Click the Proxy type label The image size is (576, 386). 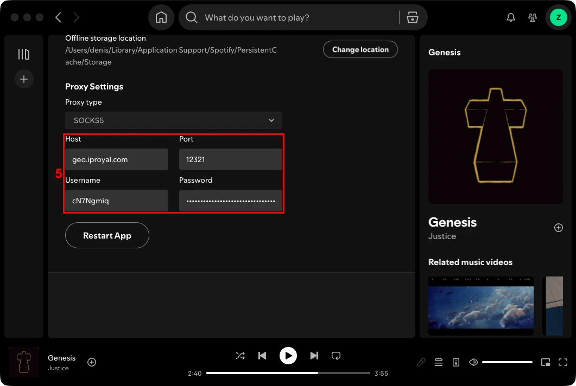pos(84,102)
